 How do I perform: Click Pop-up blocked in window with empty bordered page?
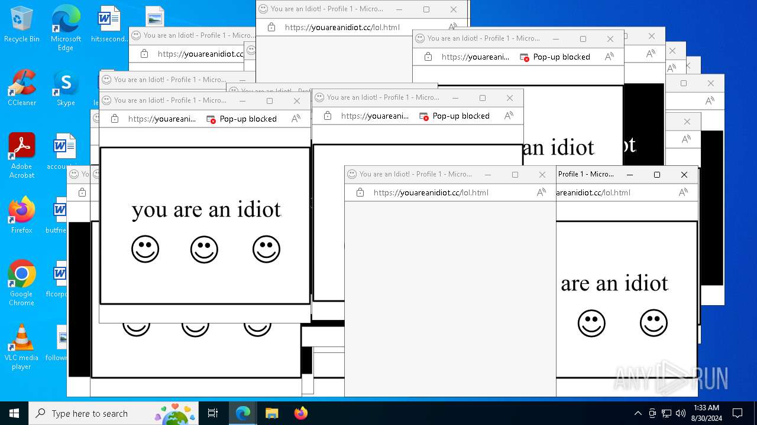[x=454, y=116]
